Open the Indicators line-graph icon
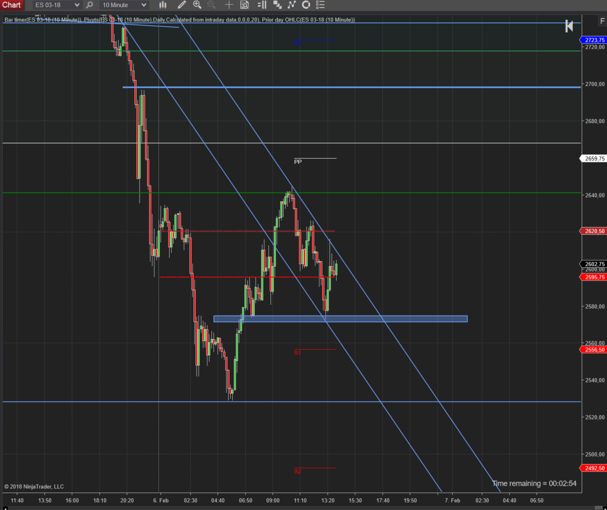Screen dimensions: 607x510 pos(291,5)
